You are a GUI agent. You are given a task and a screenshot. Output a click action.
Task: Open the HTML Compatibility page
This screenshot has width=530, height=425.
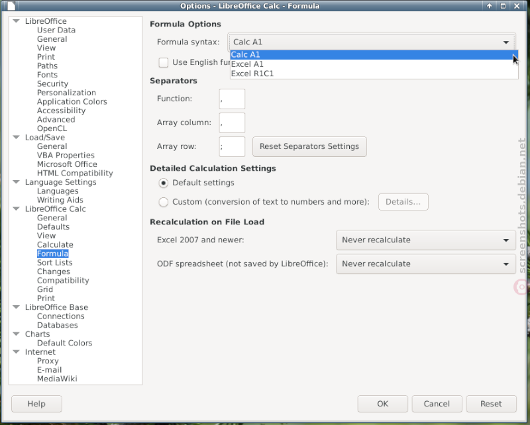[75, 173]
